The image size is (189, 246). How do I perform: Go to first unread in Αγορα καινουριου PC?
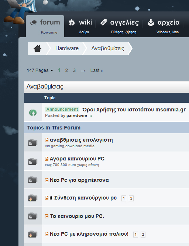(47, 159)
